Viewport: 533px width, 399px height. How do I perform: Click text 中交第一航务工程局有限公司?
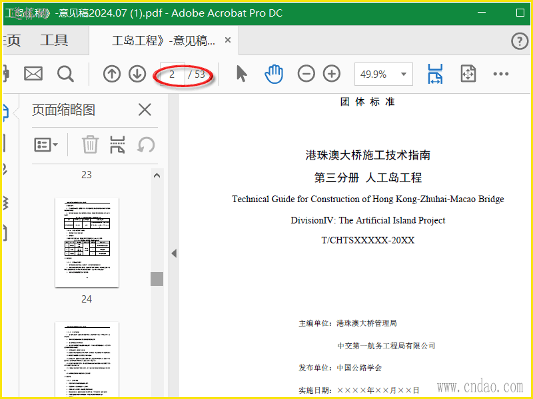pyautogui.click(x=386, y=345)
